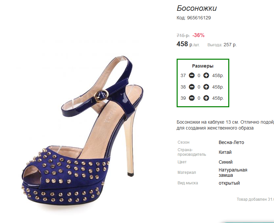Click the Босоножки product title
Screen dimensions: 274x223
pos(197,8)
